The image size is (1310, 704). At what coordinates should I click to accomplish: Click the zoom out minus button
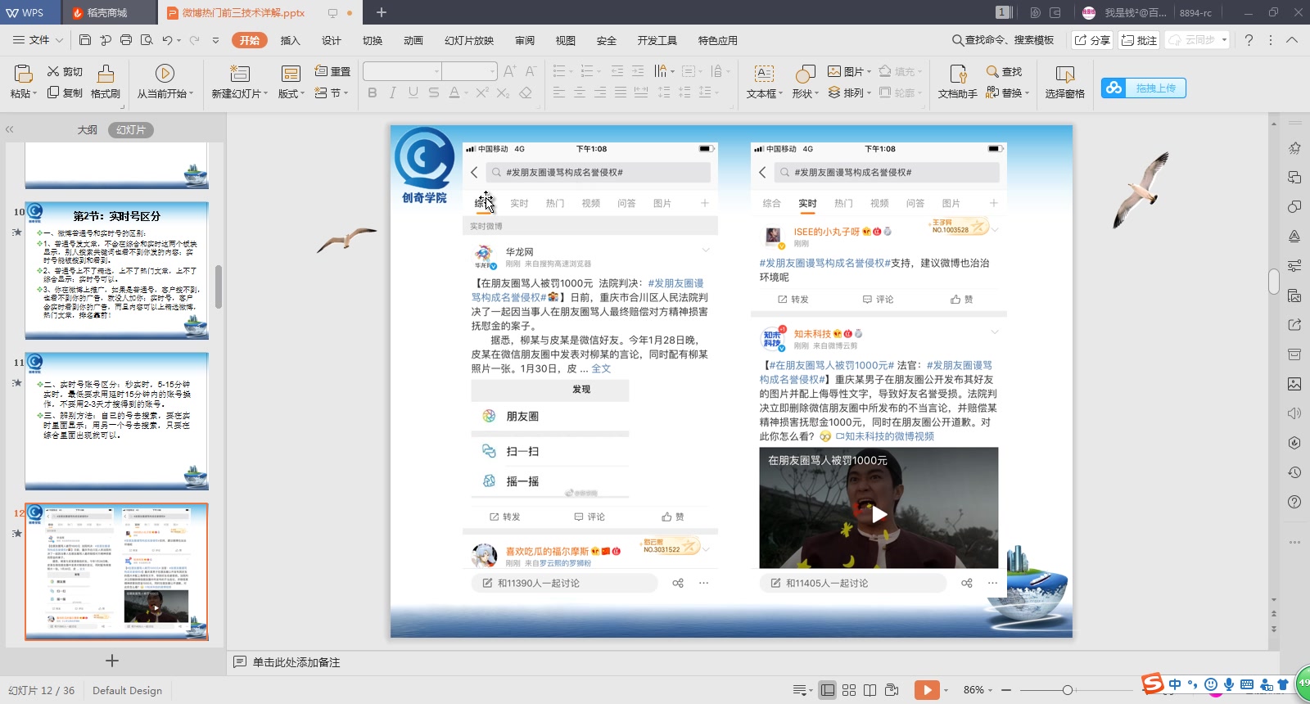[1006, 690]
